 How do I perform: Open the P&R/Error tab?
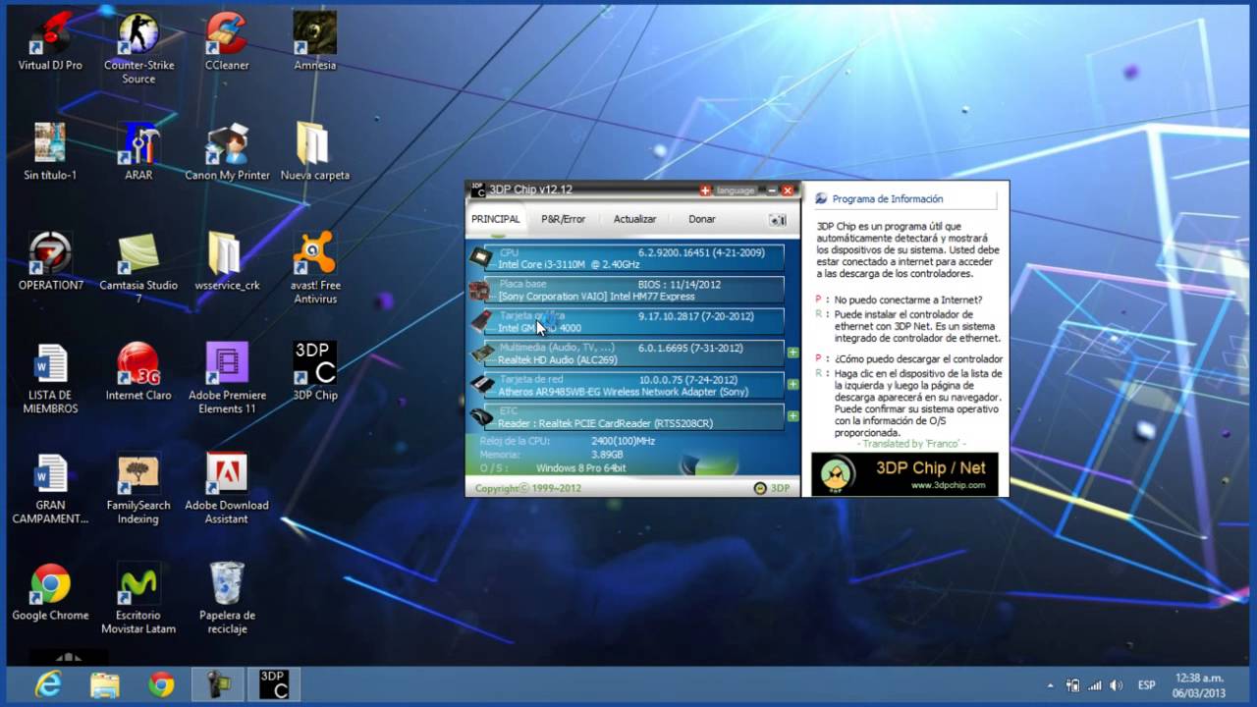pos(563,219)
